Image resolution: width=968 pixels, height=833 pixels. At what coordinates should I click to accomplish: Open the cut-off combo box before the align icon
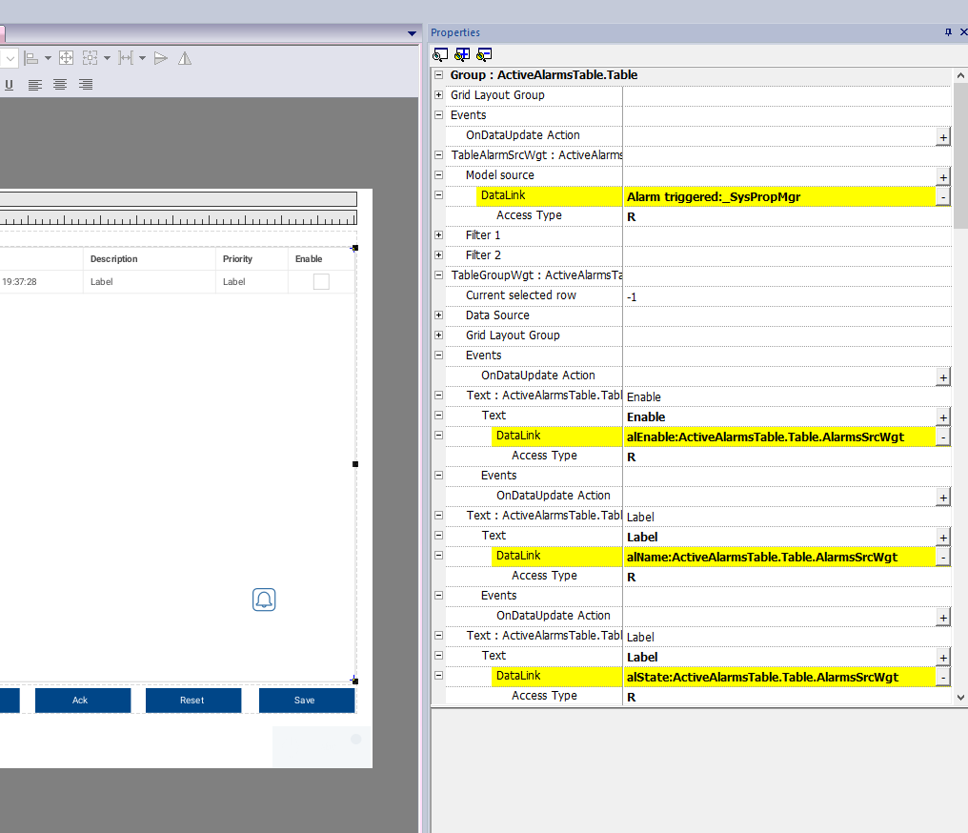tap(10, 59)
